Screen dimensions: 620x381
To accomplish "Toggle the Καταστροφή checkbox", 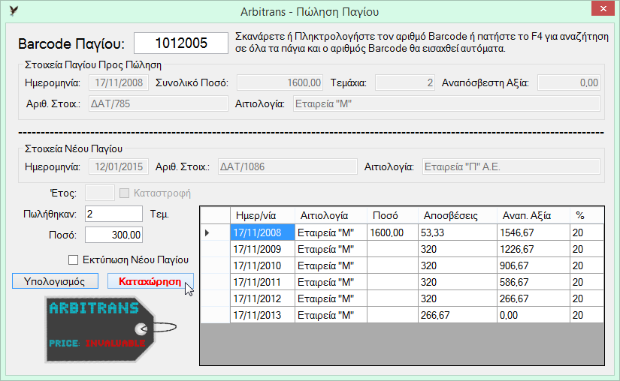I will (x=124, y=193).
